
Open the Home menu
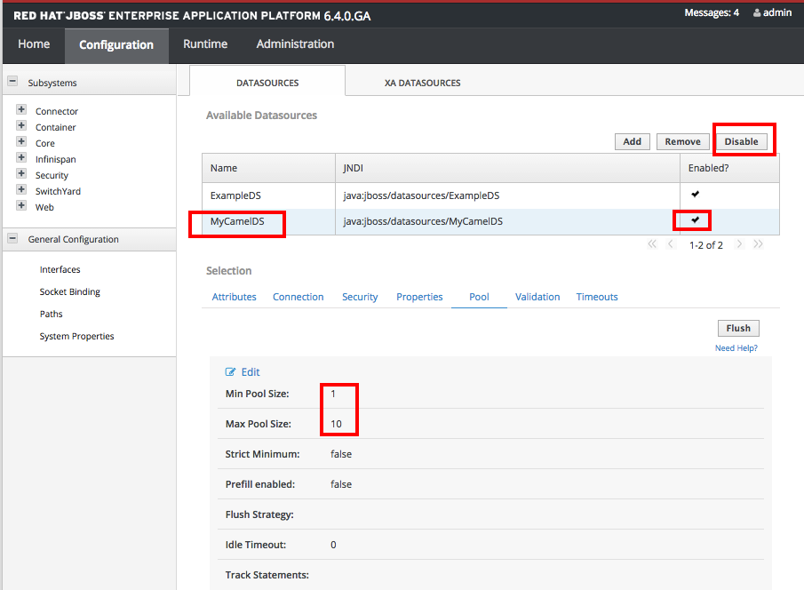pos(34,44)
